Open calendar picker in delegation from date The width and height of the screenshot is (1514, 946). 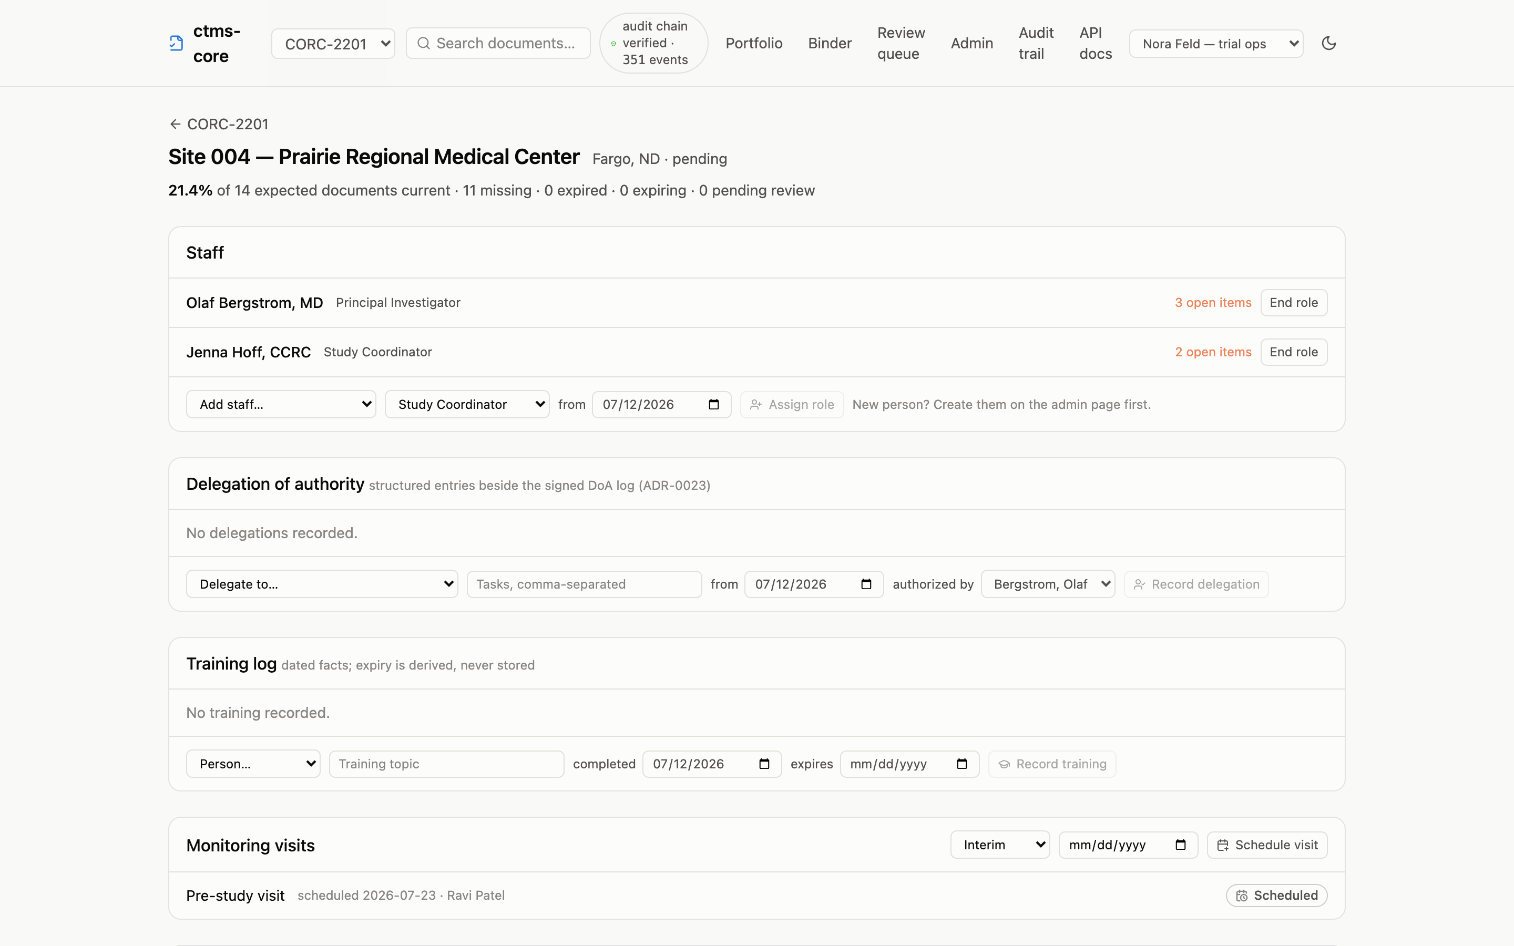tap(866, 584)
